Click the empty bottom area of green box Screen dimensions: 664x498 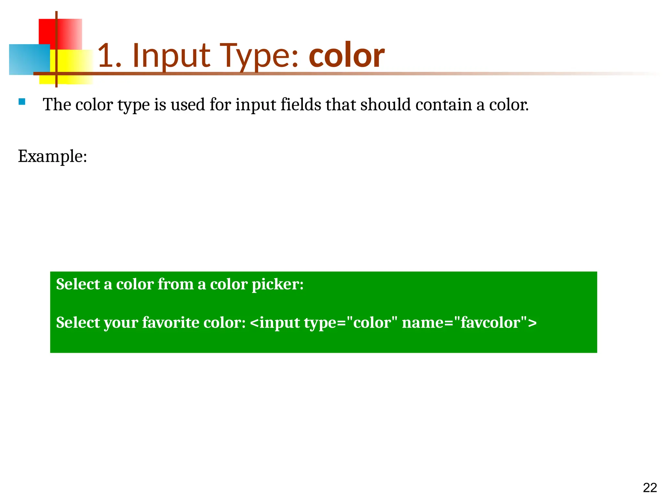click(x=324, y=343)
